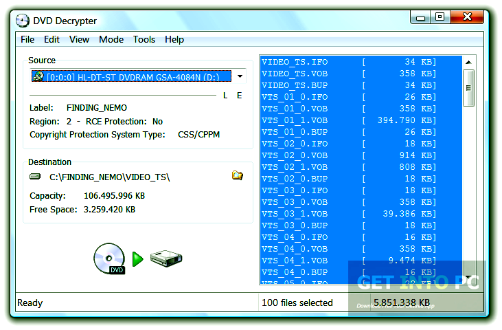Click the FINDING_NEMO label value
This screenshot has width=502, height=330.
97,108
